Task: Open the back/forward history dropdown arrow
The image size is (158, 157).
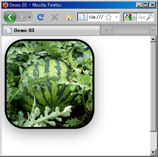Action: 29,17
